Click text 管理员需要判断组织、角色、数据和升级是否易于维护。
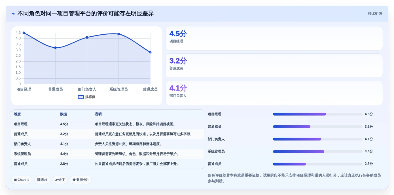Viewport: 394px width, 195px height. click(137, 154)
